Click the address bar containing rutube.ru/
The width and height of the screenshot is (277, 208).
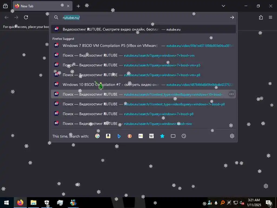click(x=143, y=18)
